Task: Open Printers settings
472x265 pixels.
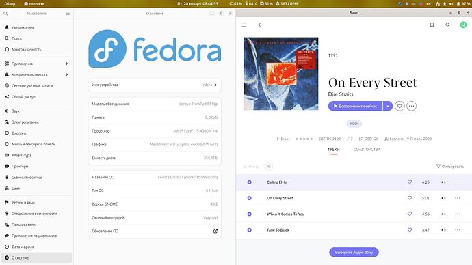Action: click(x=37, y=167)
